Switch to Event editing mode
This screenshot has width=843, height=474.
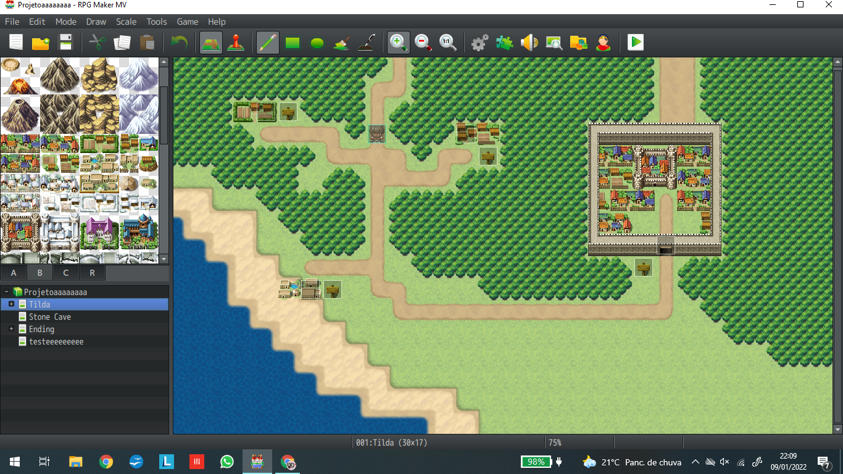236,43
